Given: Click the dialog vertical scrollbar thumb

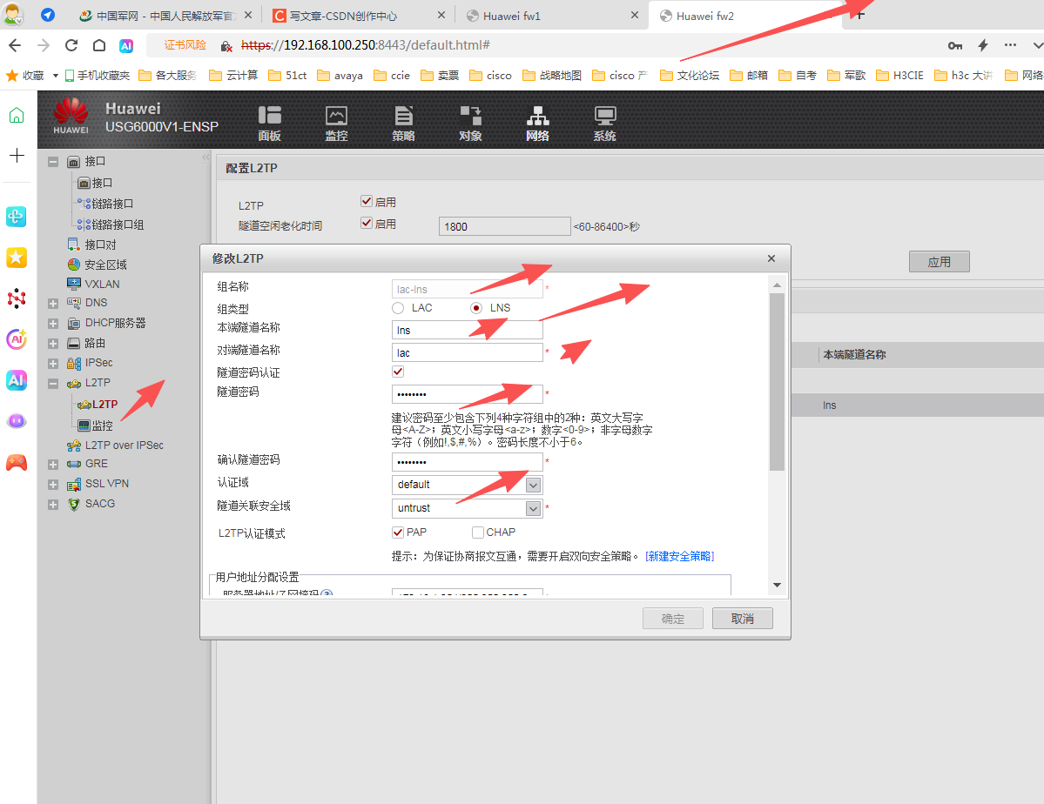Looking at the screenshot, I should pyautogui.click(x=777, y=381).
